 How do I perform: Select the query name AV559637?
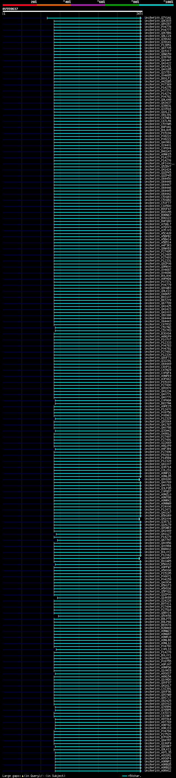tap(10, 9)
